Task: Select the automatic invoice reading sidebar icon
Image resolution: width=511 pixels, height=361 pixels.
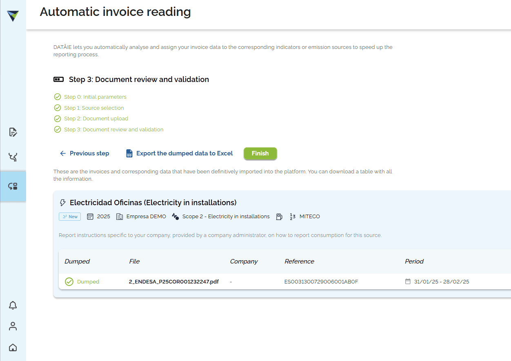Action: point(13,186)
